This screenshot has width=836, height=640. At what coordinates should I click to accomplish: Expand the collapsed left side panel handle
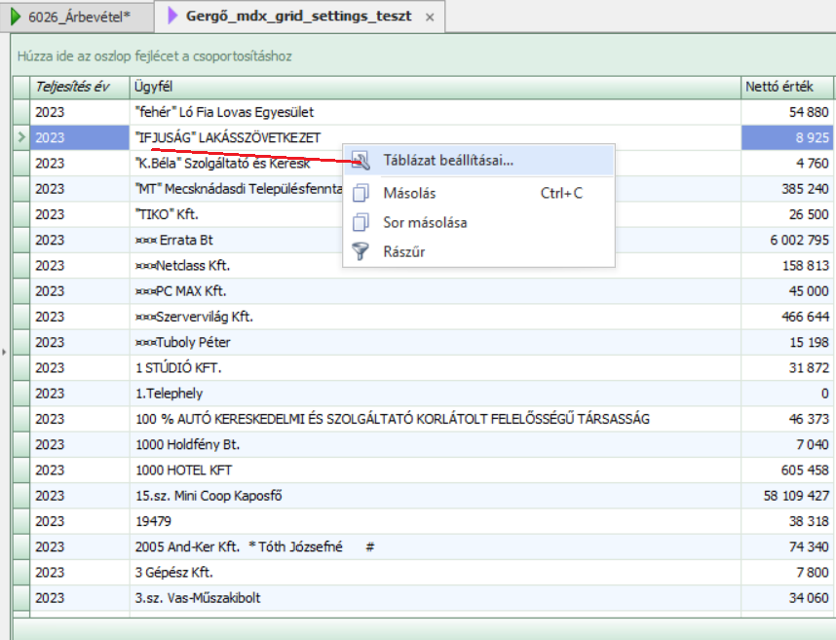pos(4,351)
